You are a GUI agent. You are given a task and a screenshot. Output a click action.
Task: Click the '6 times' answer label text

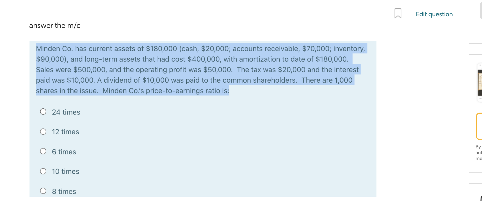64,151
